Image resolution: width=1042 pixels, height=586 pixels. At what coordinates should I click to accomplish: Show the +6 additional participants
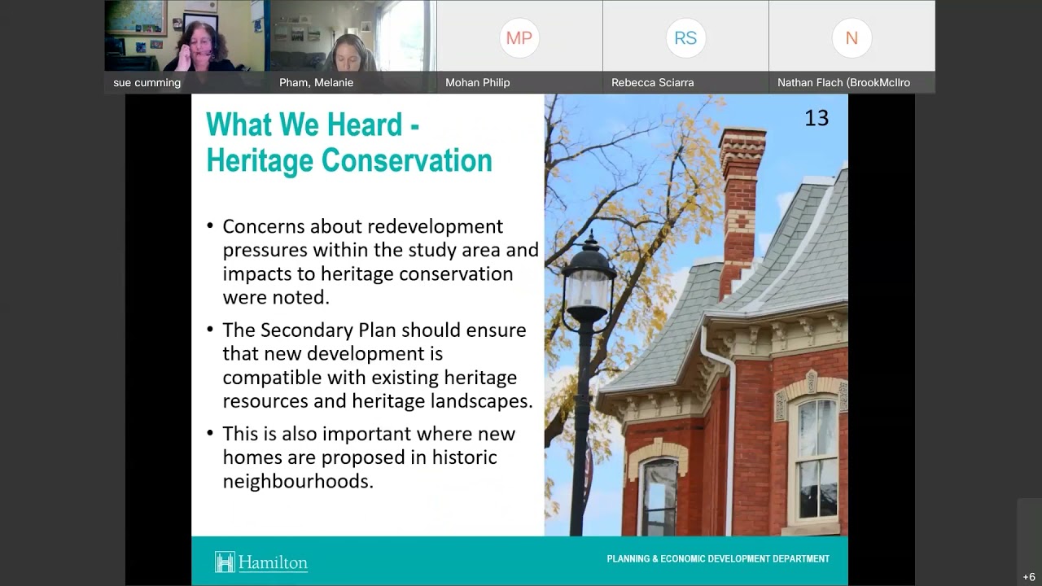[1029, 577]
